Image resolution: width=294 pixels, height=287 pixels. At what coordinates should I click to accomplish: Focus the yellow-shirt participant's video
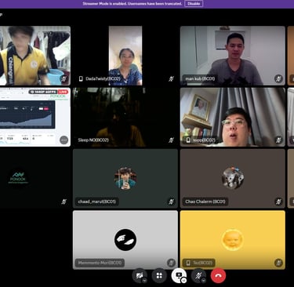coord(35,56)
